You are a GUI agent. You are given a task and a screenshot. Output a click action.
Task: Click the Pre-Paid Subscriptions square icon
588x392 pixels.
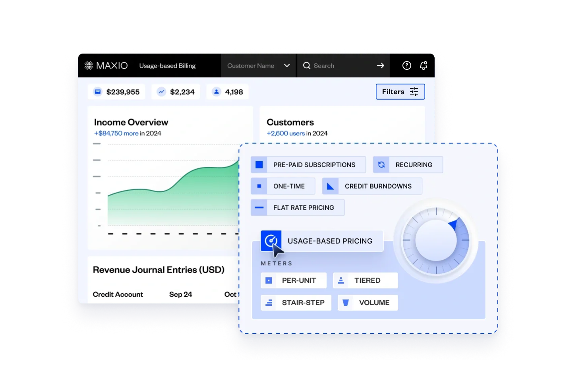point(259,164)
